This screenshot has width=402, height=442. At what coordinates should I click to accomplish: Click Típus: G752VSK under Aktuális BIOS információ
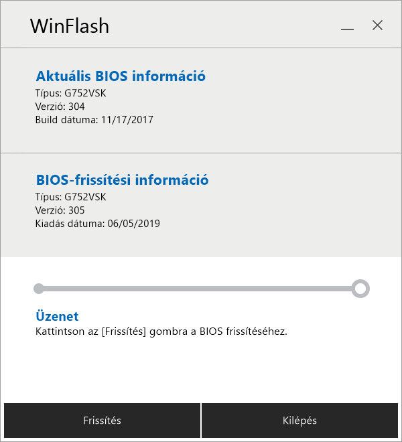pyautogui.click(x=70, y=93)
